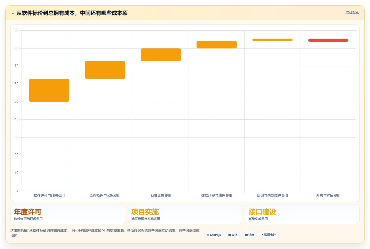Select the 软件许可与订阅费用 waterfall bar
This screenshot has width=370, height=249.
click(x=49, y=90)
